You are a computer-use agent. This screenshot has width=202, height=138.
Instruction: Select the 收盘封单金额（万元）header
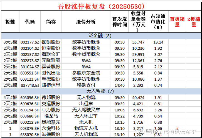138,21
